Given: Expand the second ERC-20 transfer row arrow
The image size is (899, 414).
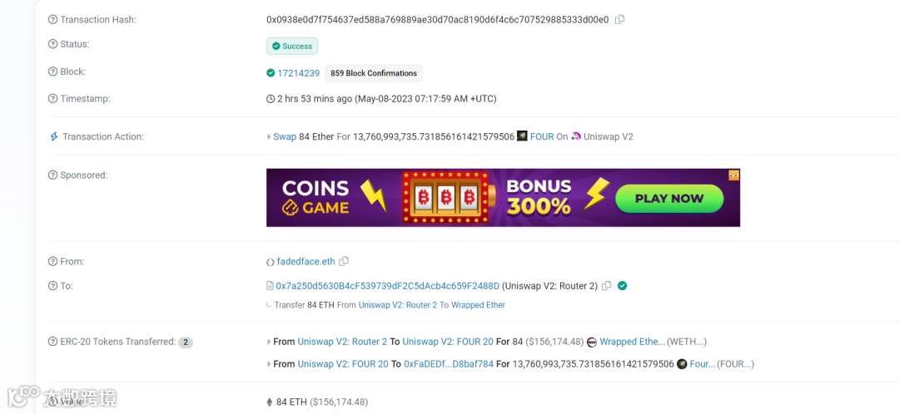Looking at the screenshot, I should point(269,364).
